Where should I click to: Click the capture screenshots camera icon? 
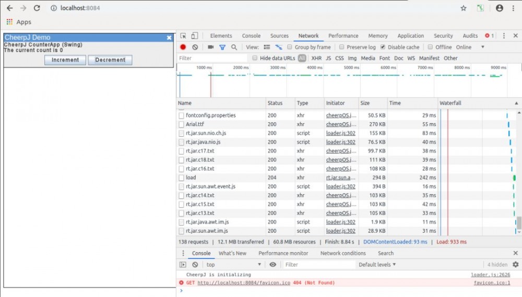pyautogui.click(x=210, y=47)
